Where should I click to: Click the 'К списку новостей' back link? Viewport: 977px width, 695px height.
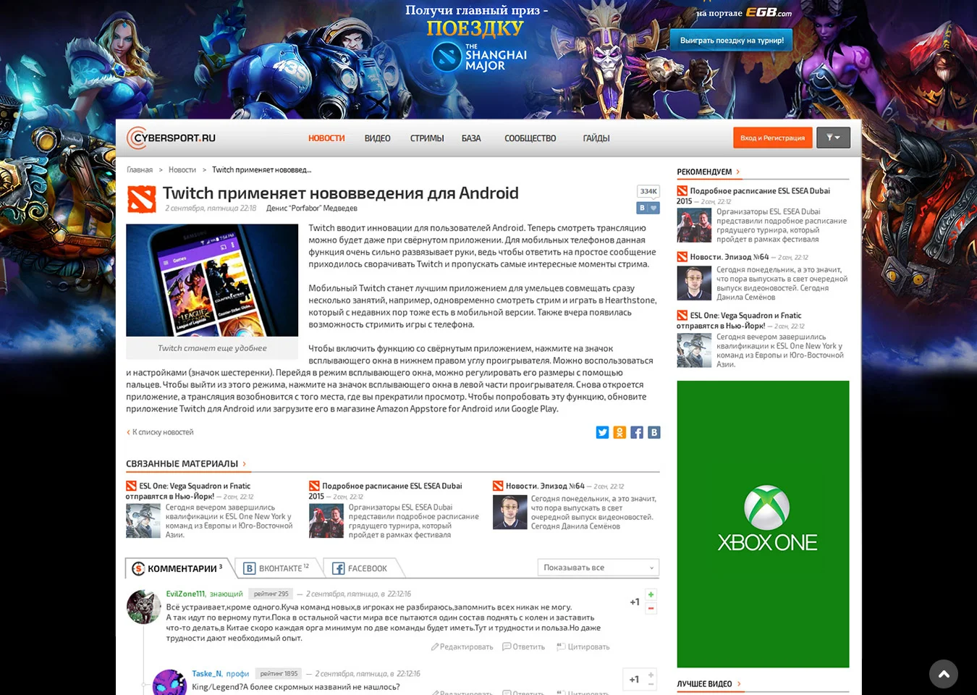click(160, 432)
